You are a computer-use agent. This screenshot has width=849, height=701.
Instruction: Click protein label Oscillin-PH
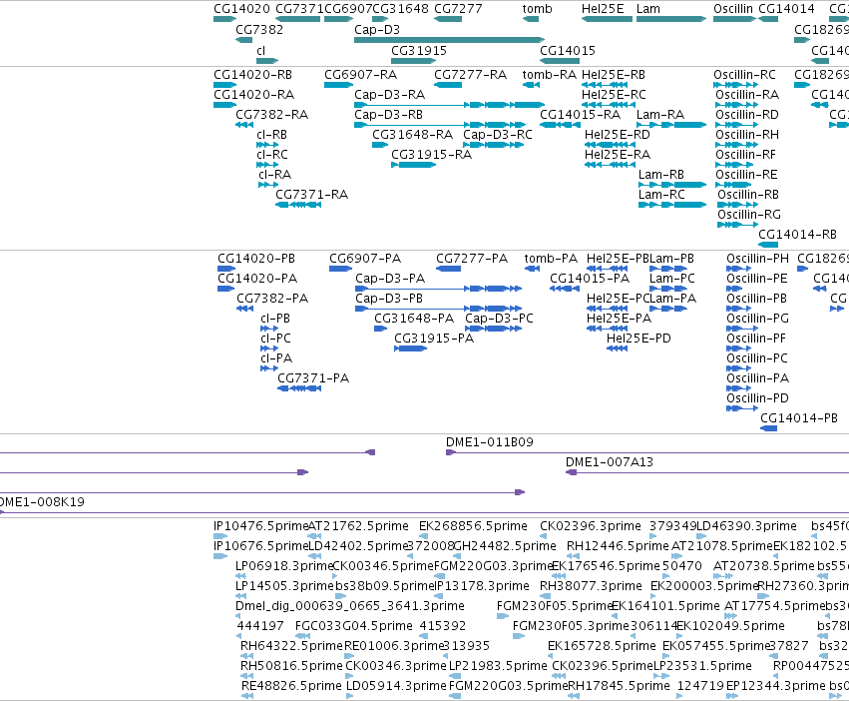click(x=758, y=258)
